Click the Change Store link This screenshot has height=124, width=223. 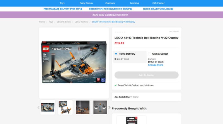[156, 65]
